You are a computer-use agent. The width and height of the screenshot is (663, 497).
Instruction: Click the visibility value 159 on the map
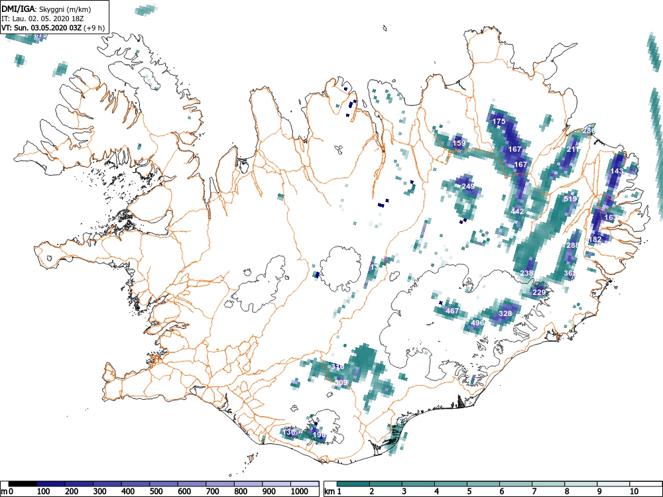click(x=459, y=143)
